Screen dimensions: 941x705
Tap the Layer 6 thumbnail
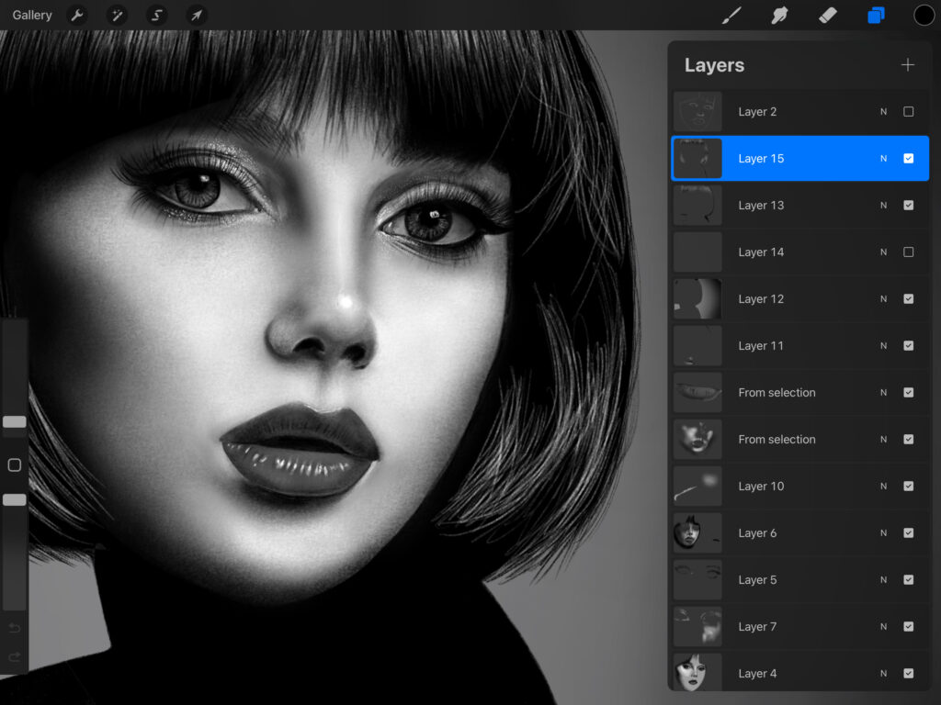[697, 533]
